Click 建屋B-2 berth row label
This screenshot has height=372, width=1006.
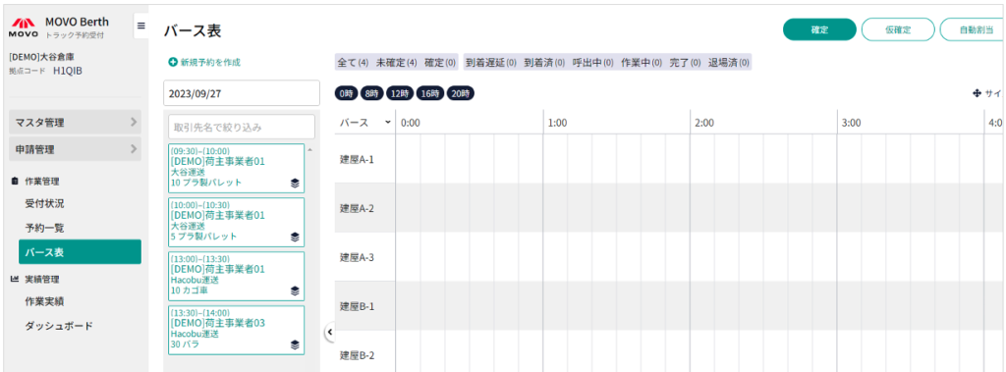pos(357,355)
